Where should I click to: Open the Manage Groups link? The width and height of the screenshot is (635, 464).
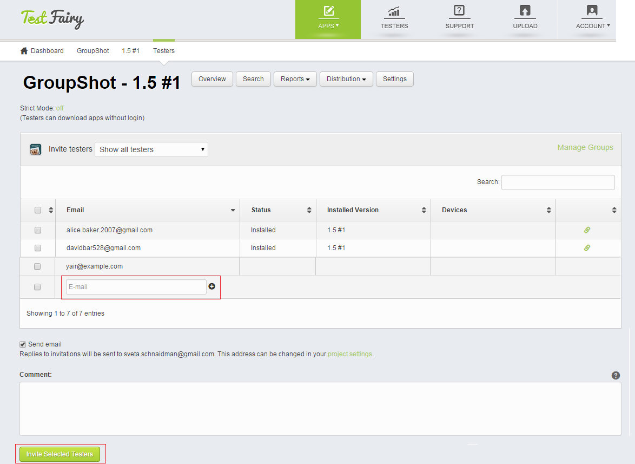coord(585,147)
